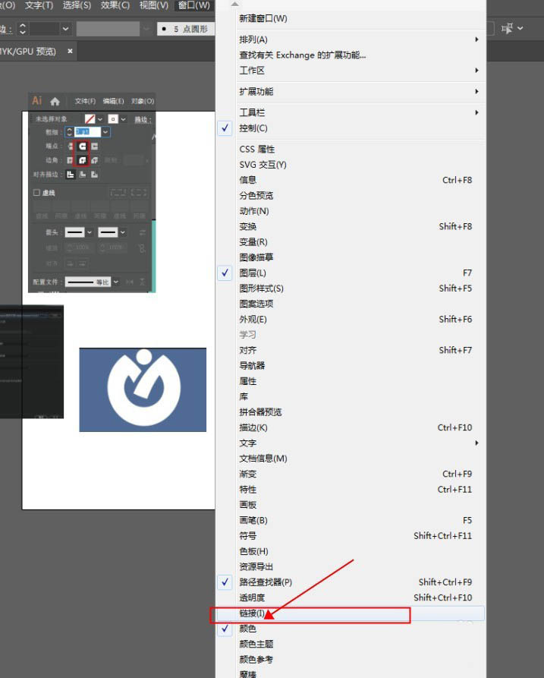Switch to the CMYK/GPU 预览 document tab
This screenshot has height=678, width=544.
30,51
